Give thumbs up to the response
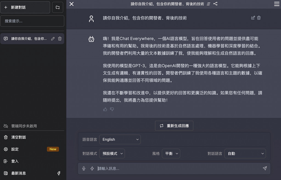Screen dimensions: 281x180 [105, 109]
